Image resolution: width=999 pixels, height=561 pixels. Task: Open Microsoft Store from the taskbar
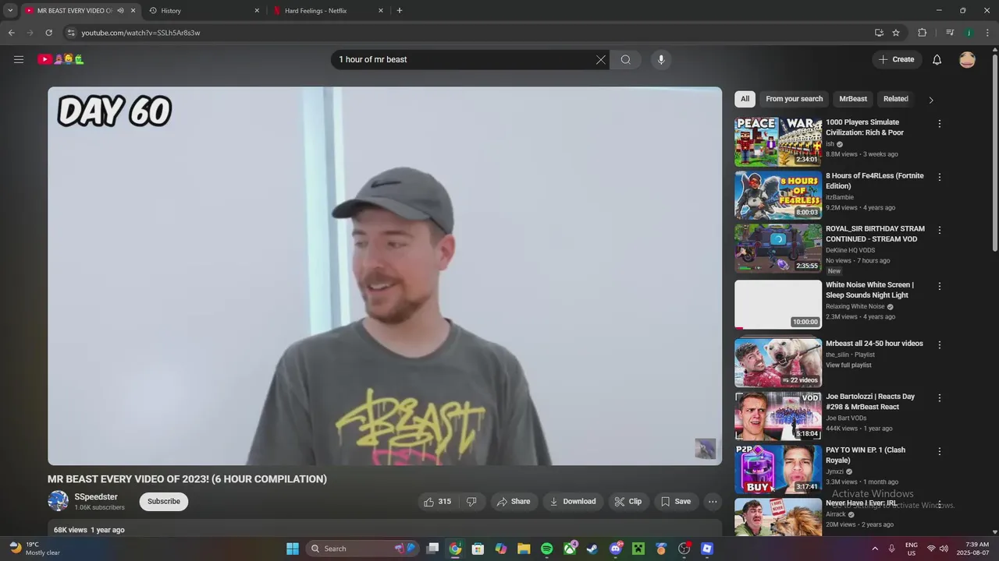(478, 549)
